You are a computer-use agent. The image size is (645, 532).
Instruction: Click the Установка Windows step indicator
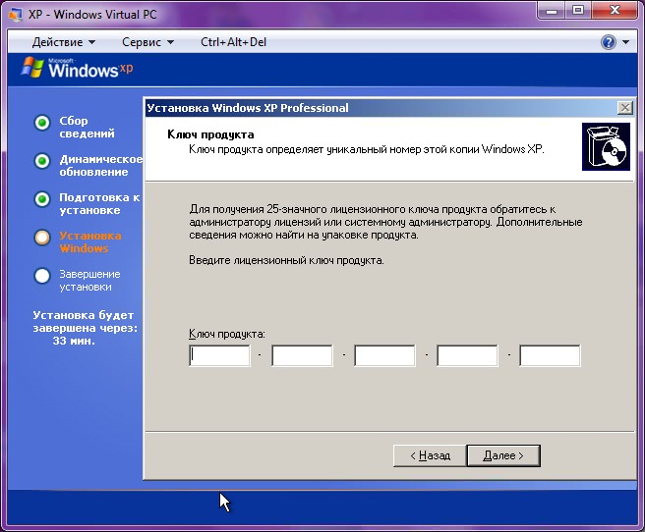[42, 238]
